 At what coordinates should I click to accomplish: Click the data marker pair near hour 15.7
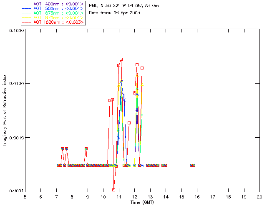point(192,165)
